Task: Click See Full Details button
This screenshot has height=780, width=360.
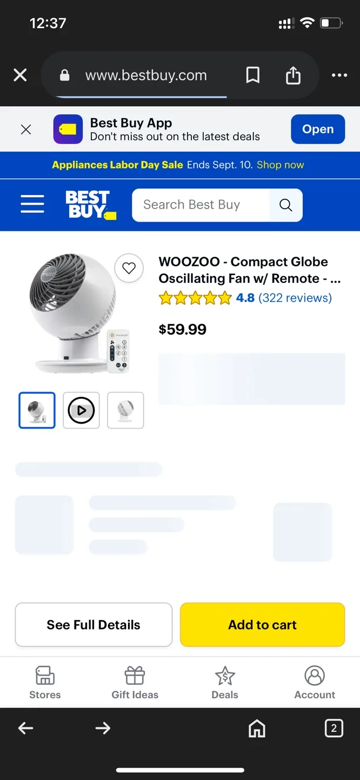Action: pos(94,625)
